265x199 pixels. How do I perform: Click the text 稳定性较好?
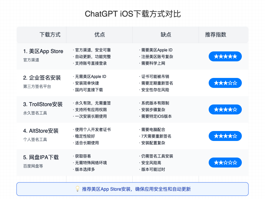click(x=85, y=136)
